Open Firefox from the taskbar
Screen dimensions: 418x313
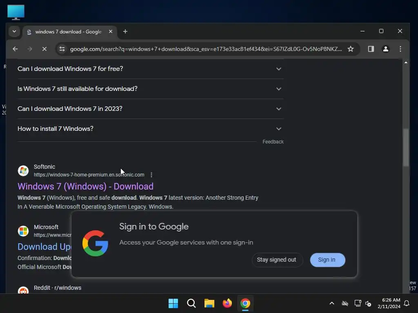(x=227, y=303)
